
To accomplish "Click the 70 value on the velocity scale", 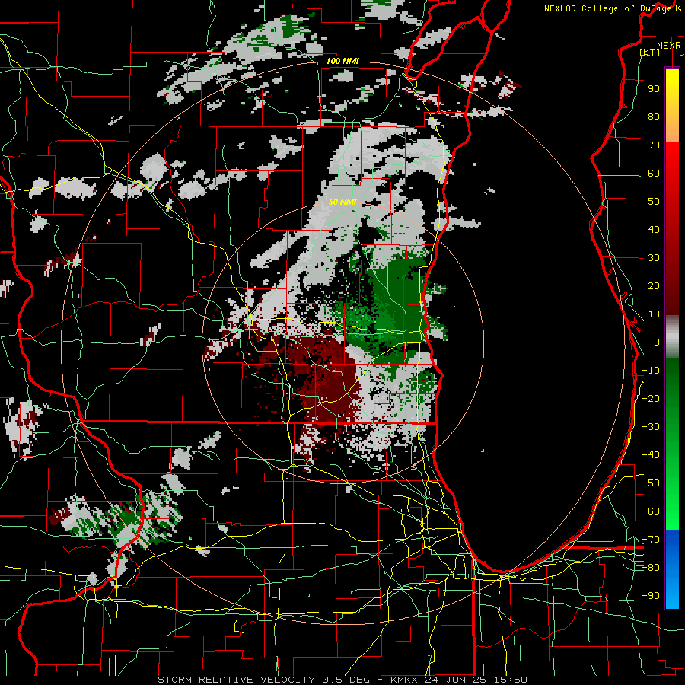I will pos(654,145).
